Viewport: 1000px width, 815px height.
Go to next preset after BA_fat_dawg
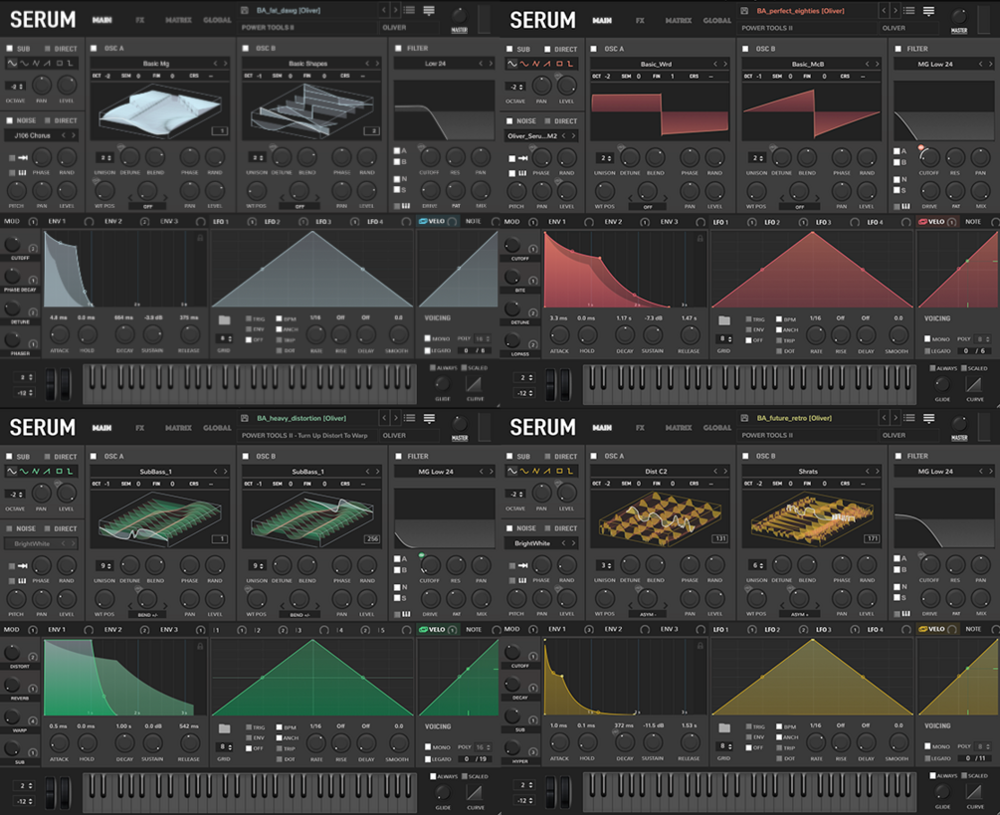pos(395,10)
